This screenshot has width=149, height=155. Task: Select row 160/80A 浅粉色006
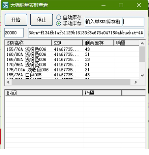click(72, 54)
